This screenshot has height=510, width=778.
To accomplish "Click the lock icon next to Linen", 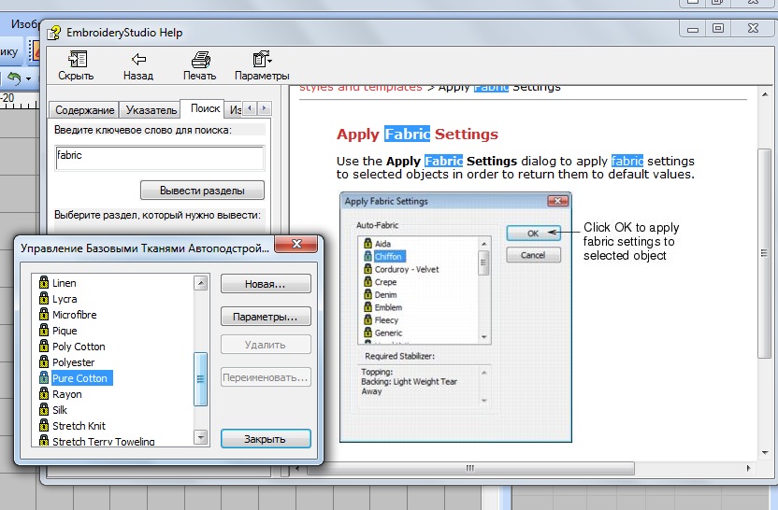I will tap(43, 283).
